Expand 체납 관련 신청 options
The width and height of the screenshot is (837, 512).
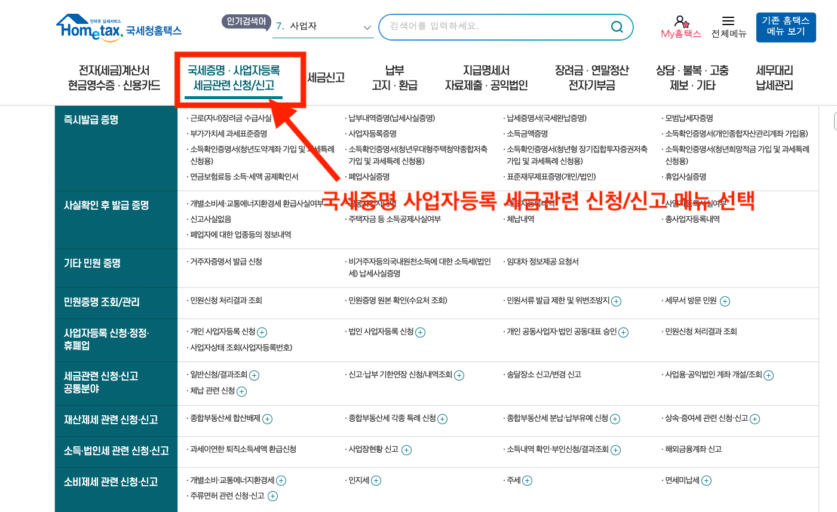pyautogui.click(x=241, y=390)
